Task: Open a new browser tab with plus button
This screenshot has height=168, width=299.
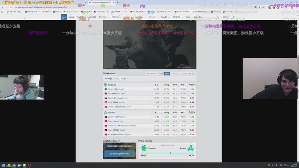Action: point(117,2)
